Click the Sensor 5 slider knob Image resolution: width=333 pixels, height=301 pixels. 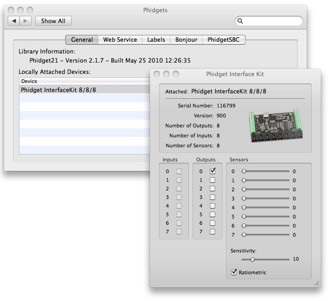tap(244, 216)
